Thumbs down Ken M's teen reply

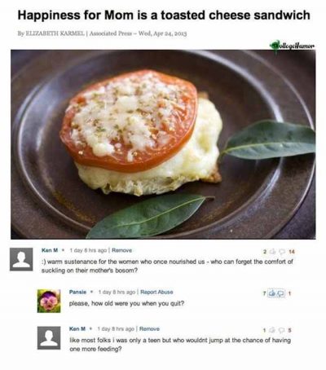[281, 330]
